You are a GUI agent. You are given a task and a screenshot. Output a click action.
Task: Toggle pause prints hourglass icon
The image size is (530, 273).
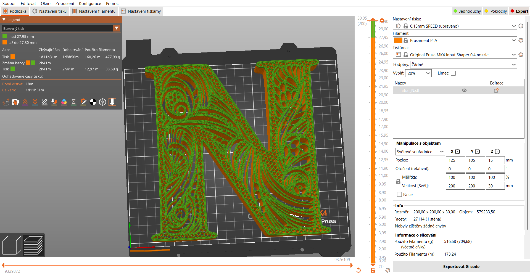73,102
